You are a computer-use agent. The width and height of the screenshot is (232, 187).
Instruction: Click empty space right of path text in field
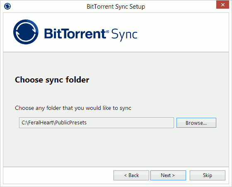130,123
